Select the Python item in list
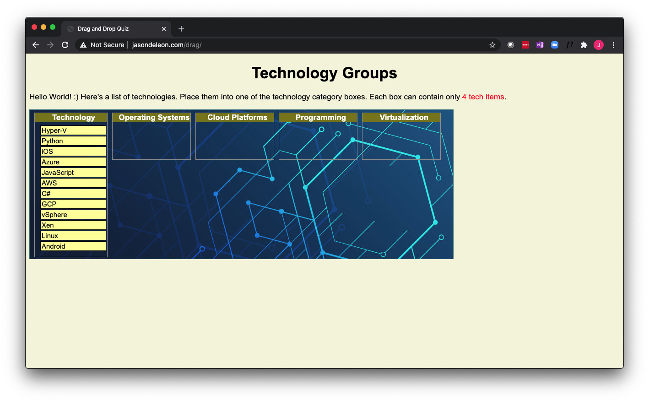 (73, 141)
